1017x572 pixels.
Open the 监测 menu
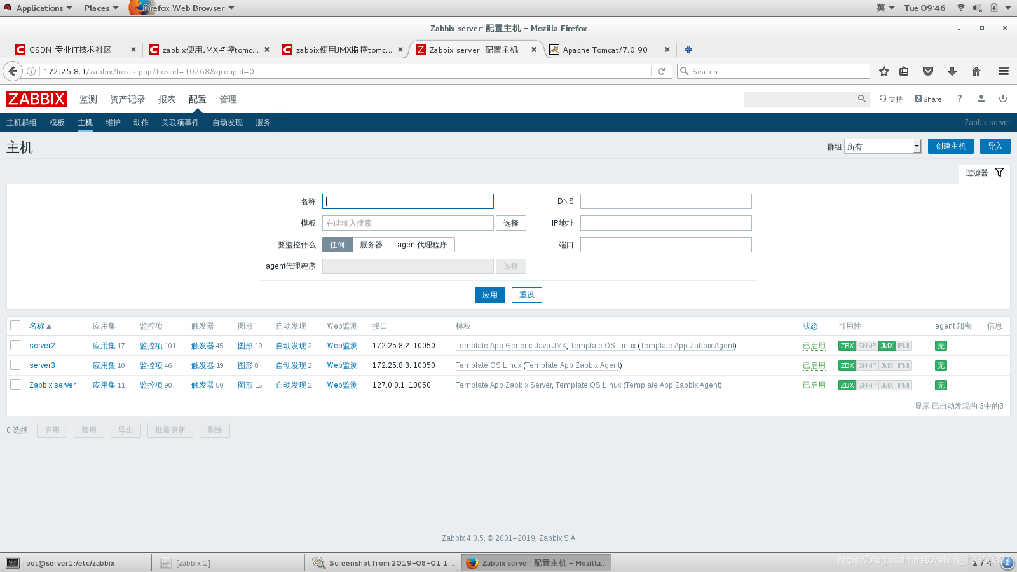tap(88, 99)
